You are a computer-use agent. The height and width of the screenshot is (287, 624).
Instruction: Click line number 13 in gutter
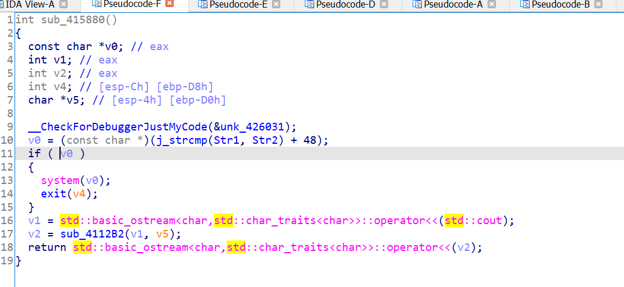pos(7,180)
